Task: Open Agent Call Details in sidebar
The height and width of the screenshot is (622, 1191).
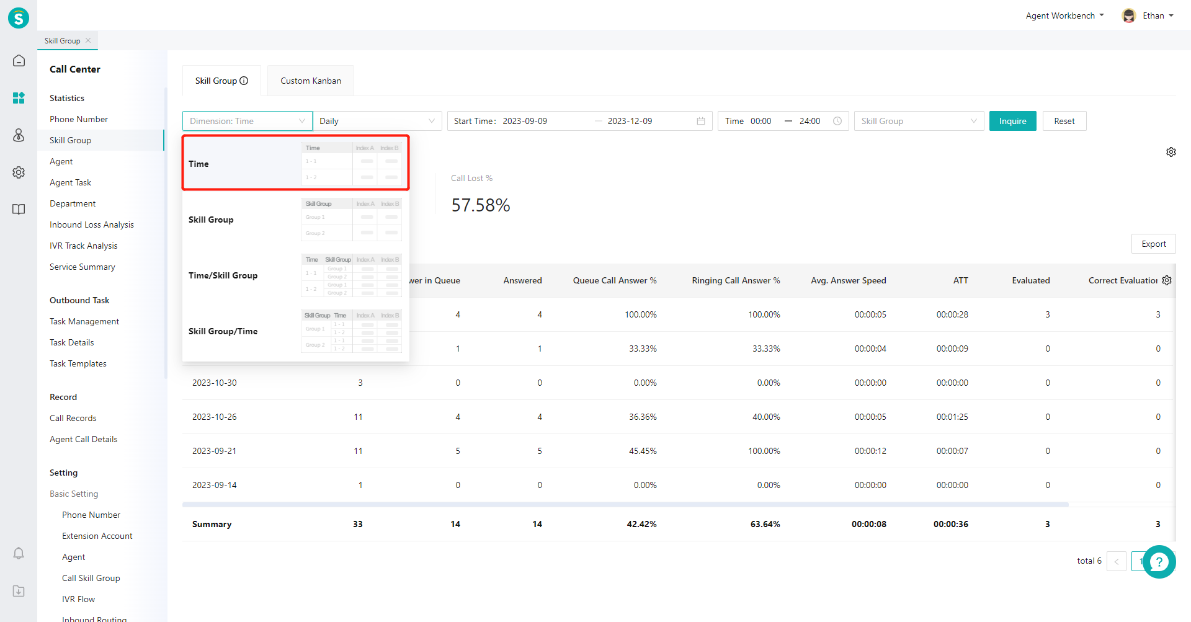Action: (83, 439)
